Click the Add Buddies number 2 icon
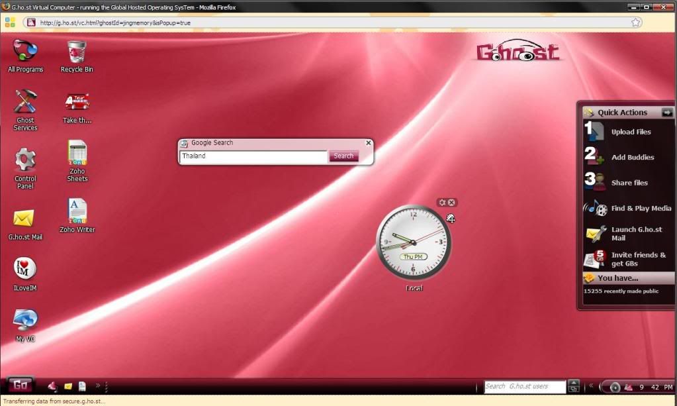This screenshot has width=677, height=406. (594, 156)
